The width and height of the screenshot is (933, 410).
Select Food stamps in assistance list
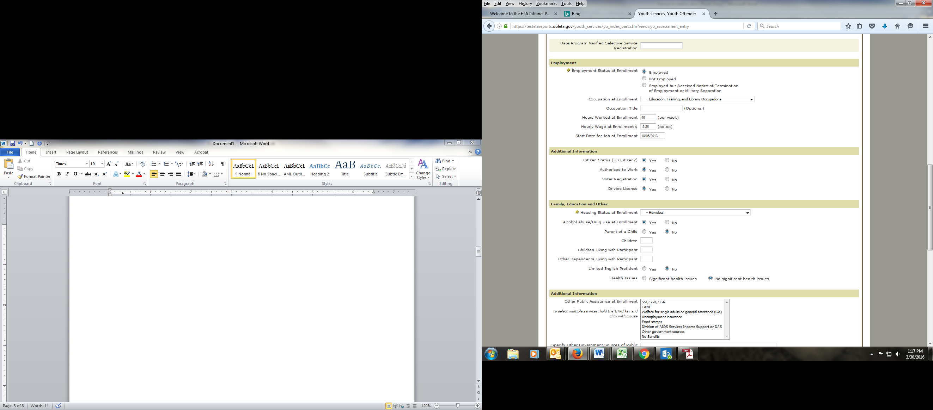[652, 322]
